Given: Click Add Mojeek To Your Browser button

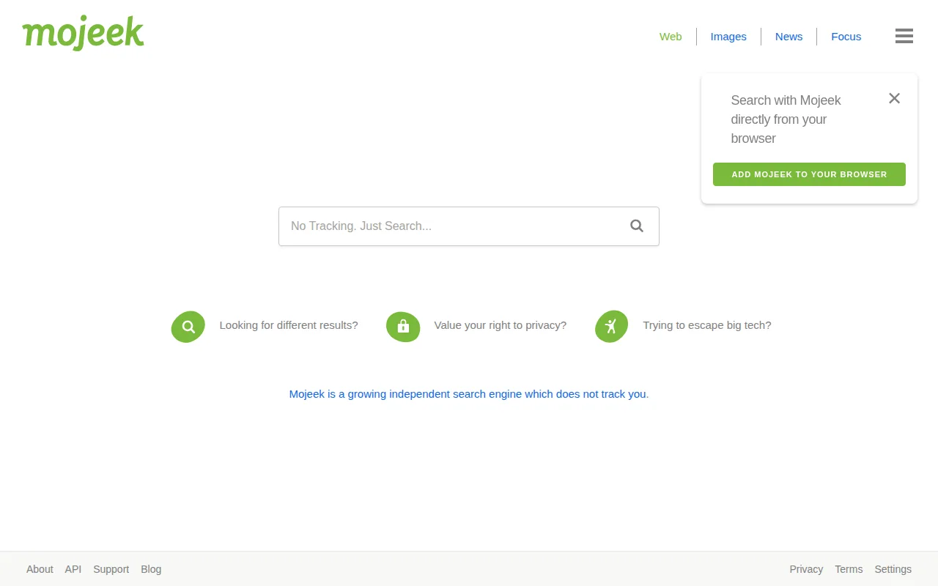Looking at the screenshot, I should tap(809, 174).
